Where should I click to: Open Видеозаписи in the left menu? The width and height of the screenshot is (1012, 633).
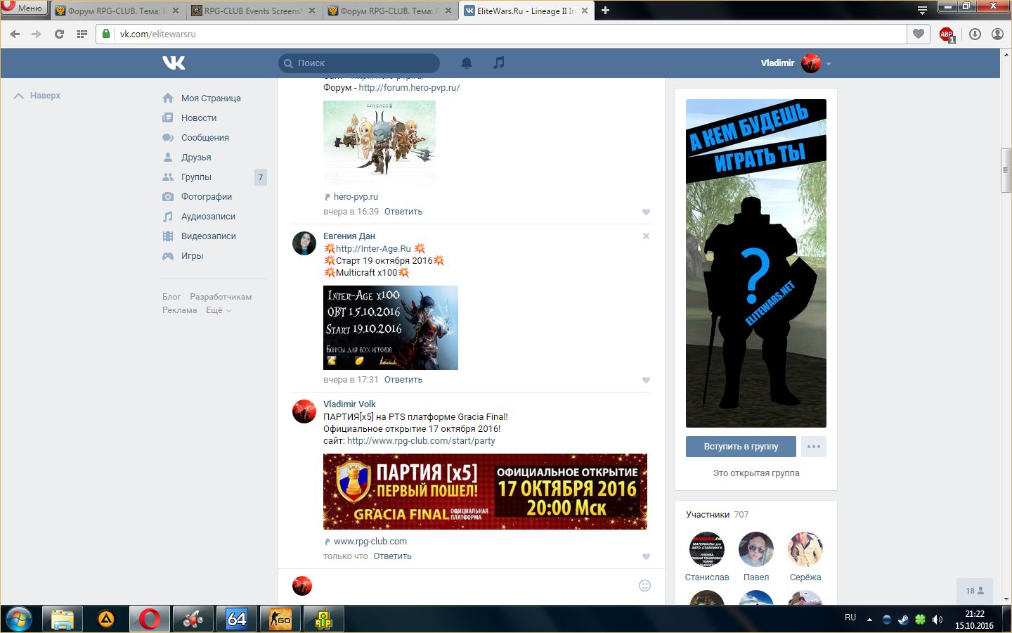click(209, 236)
